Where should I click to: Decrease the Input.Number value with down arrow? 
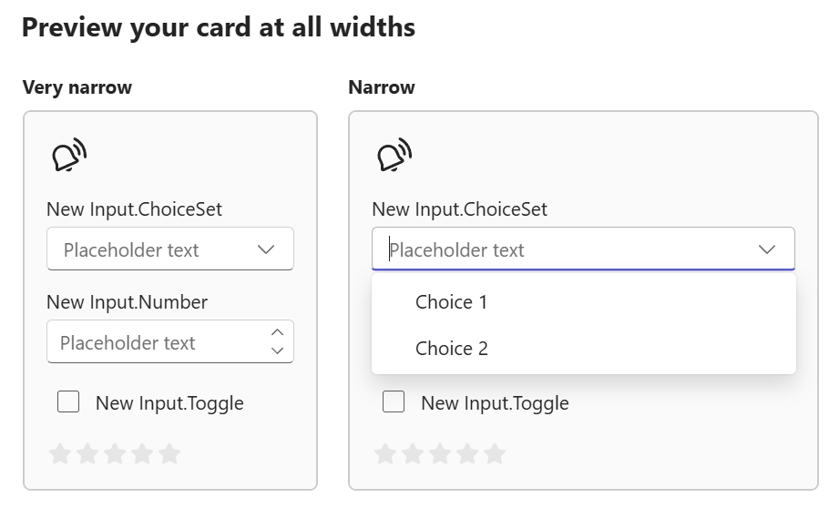pyautogui.click(x=278, y=351)
